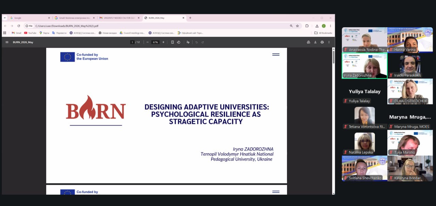Open PDF viewer more actions menu
Viewport: 436px width, 206px height.
pyautogui.click(x=329, y=42)
